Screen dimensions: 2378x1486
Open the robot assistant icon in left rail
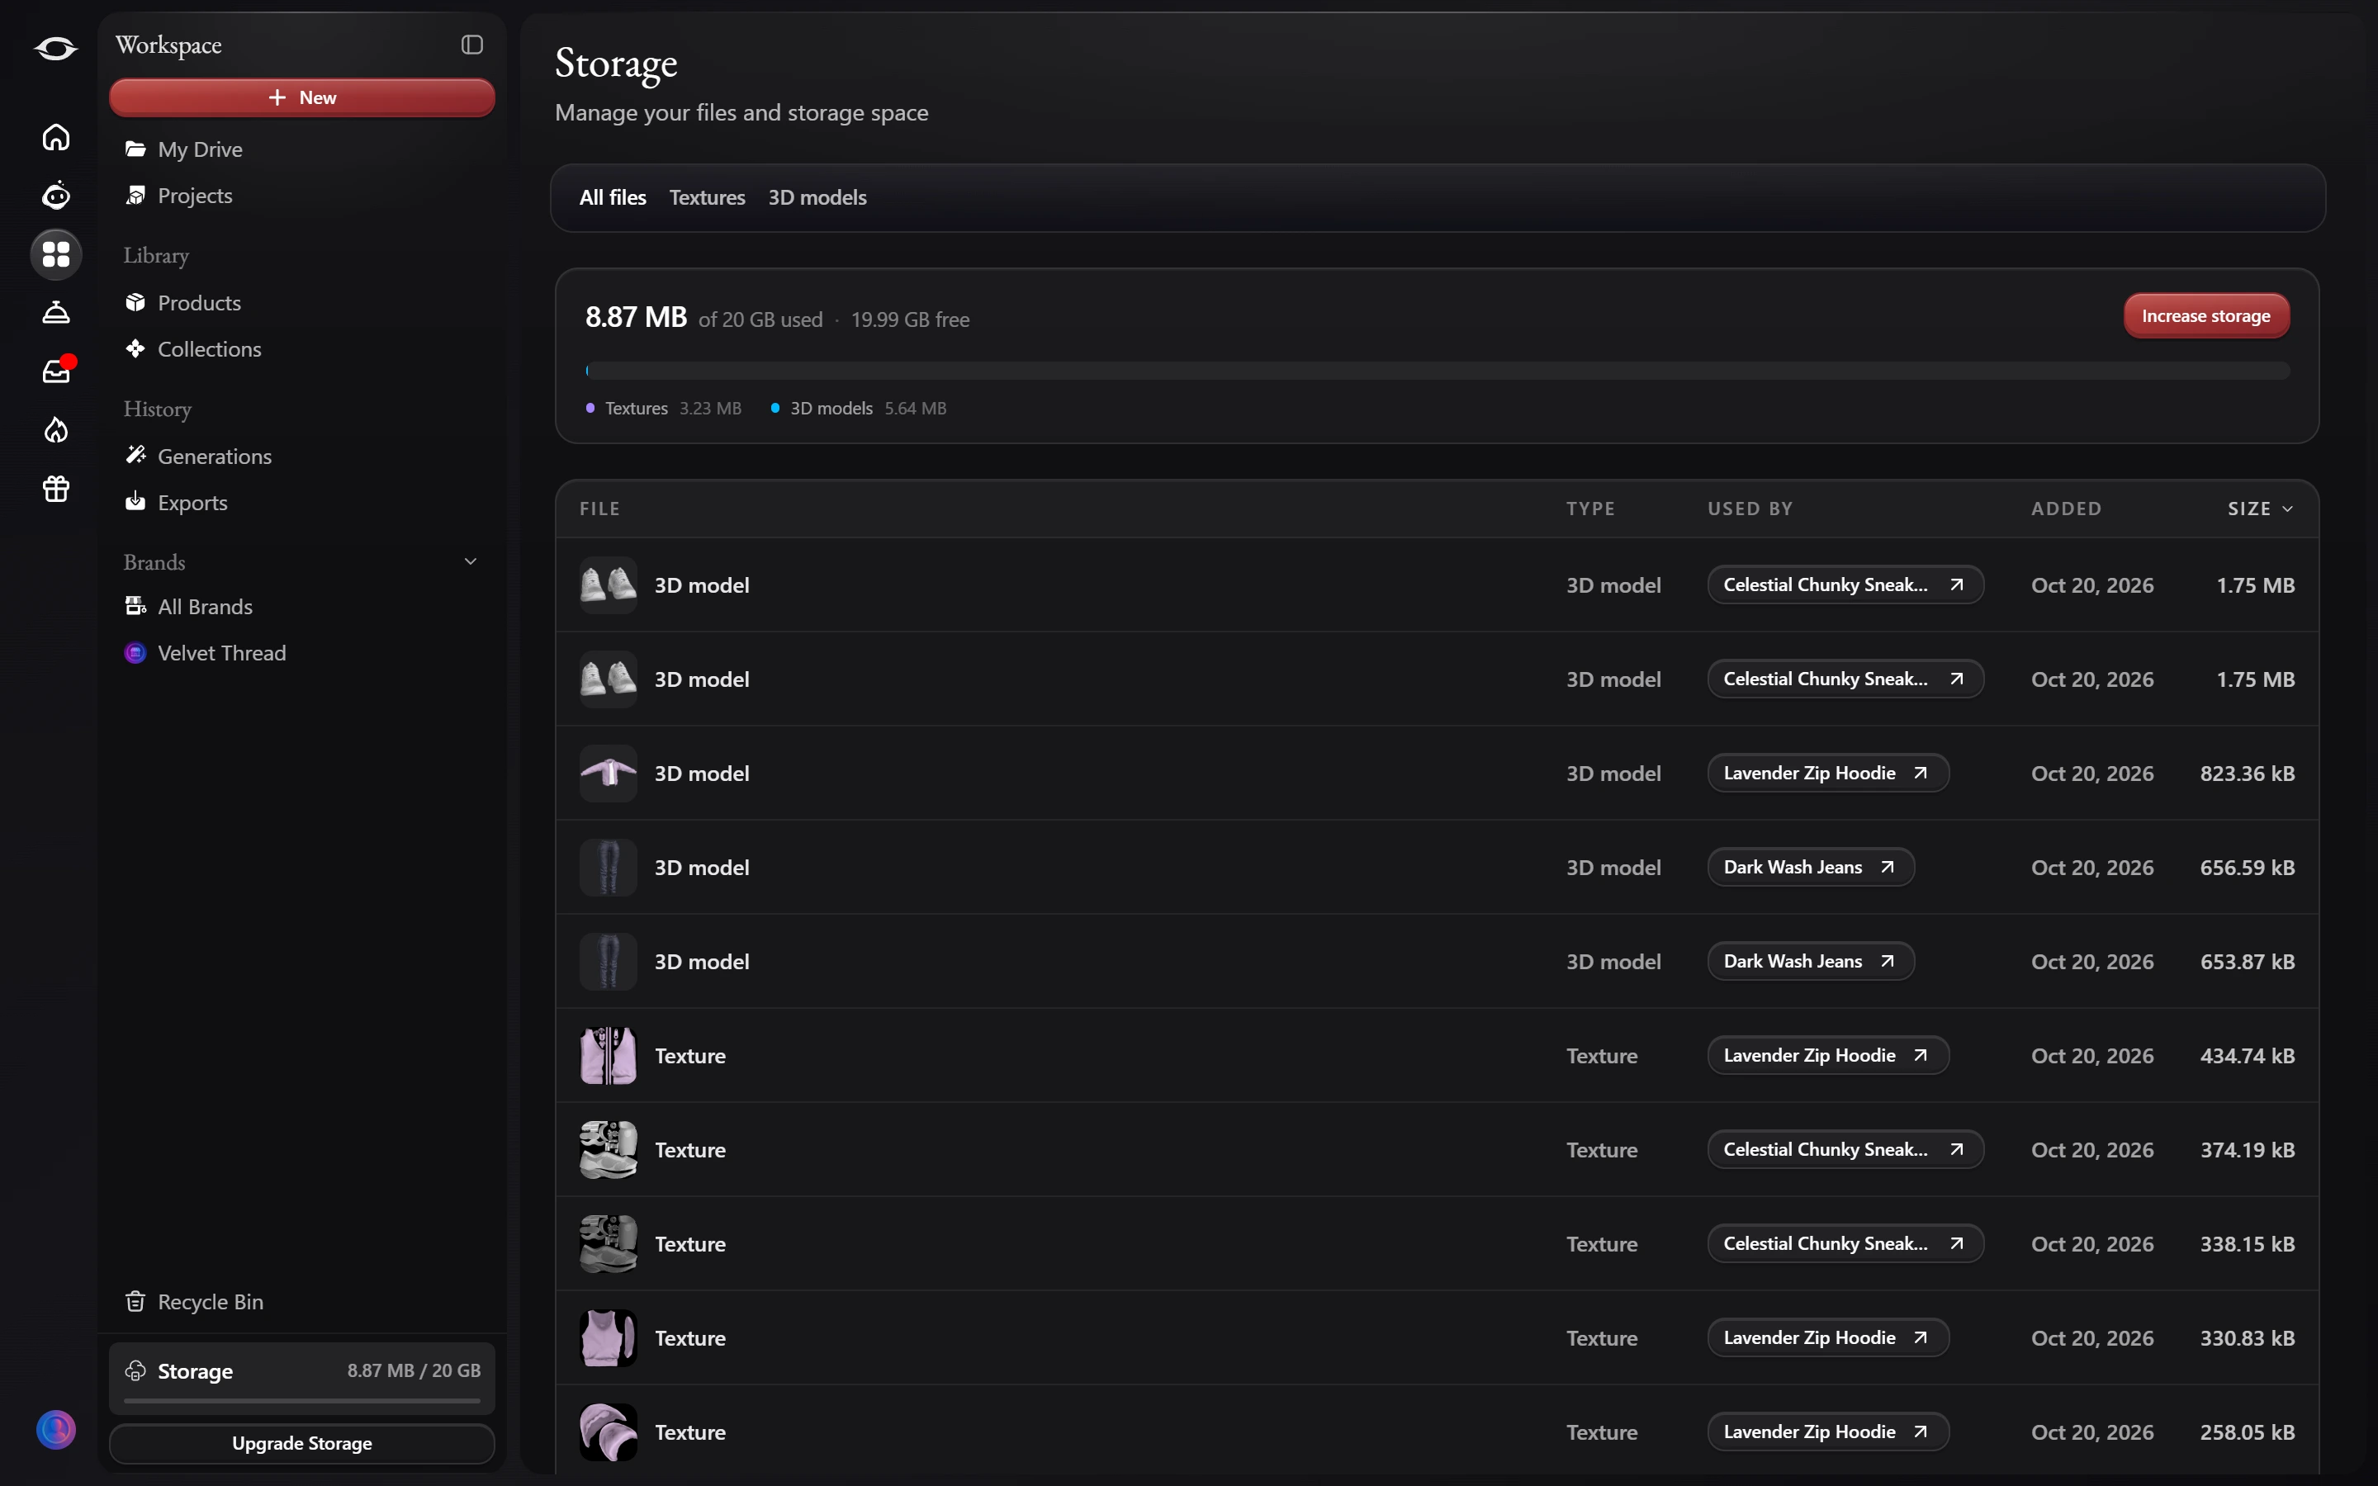[56, 196]
